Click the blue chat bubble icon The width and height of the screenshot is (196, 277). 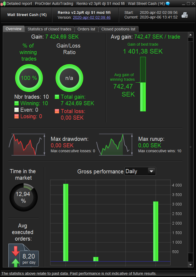click(168, 4)
